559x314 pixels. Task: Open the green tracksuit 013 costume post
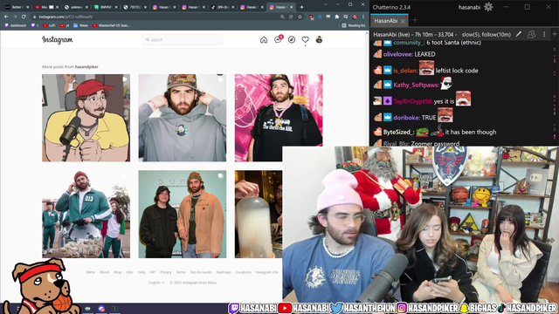(x=86, y=214)
